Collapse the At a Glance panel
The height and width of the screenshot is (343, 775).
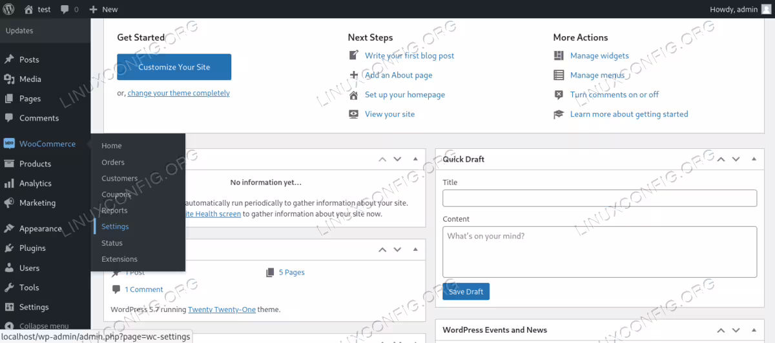pos(415,250)
